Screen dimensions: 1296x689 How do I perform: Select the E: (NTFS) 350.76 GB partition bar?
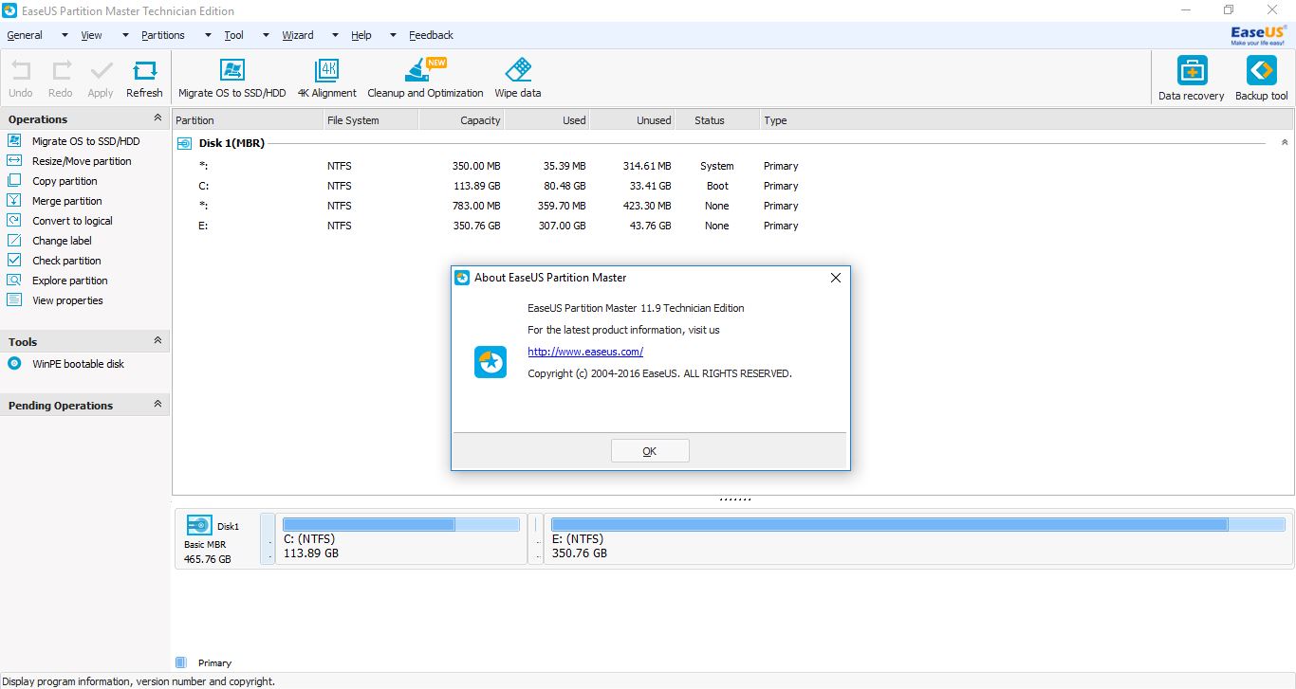tap(918, 539)
